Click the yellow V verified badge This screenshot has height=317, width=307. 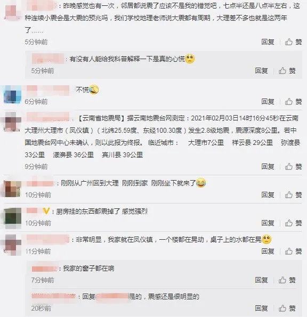46,212
